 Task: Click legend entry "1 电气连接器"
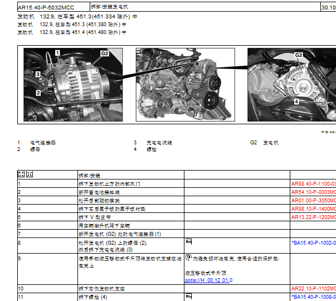pos(37,143)
